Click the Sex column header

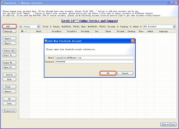(97, 31)
